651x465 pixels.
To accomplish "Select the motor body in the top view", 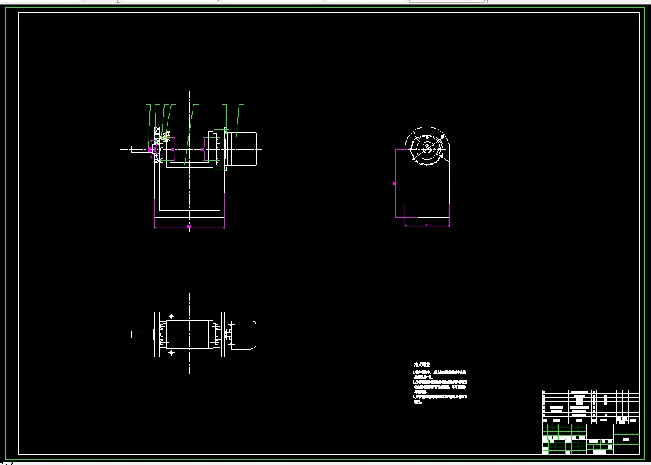I will click(243, 334).
